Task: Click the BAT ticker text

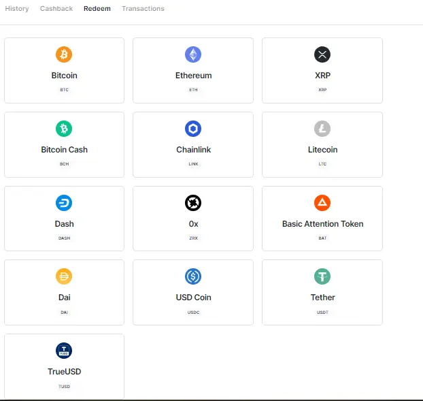Action: [322, 238]
